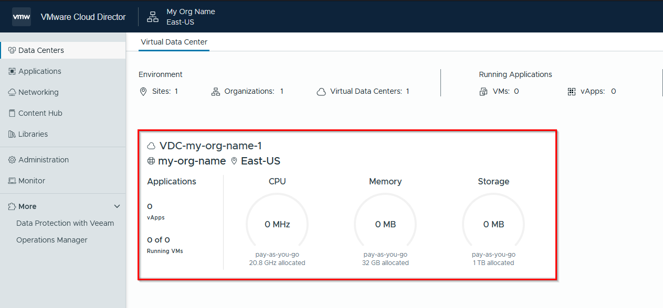Image resolution: width=663 pixels, height=308 pixels.
Task: Click the Data Centers sidebar icon
Action: click(12, 50)
